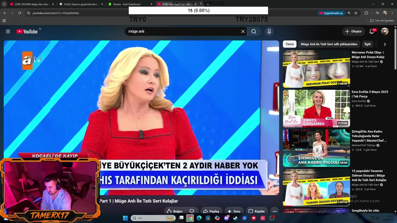
Task: Open the Chrome profile avatar
Action: 385,13
